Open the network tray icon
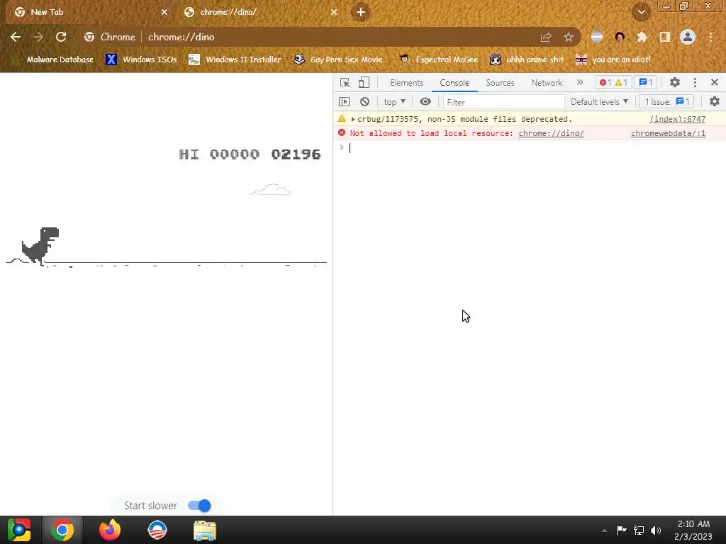The height and width of the screenshot is (544, 726). tap(639, 530)
